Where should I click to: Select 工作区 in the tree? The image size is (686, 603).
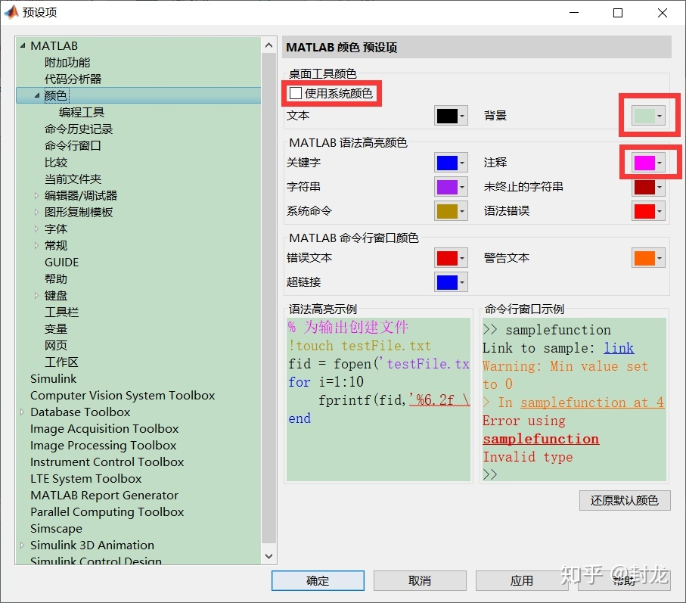tap(61, 362)
